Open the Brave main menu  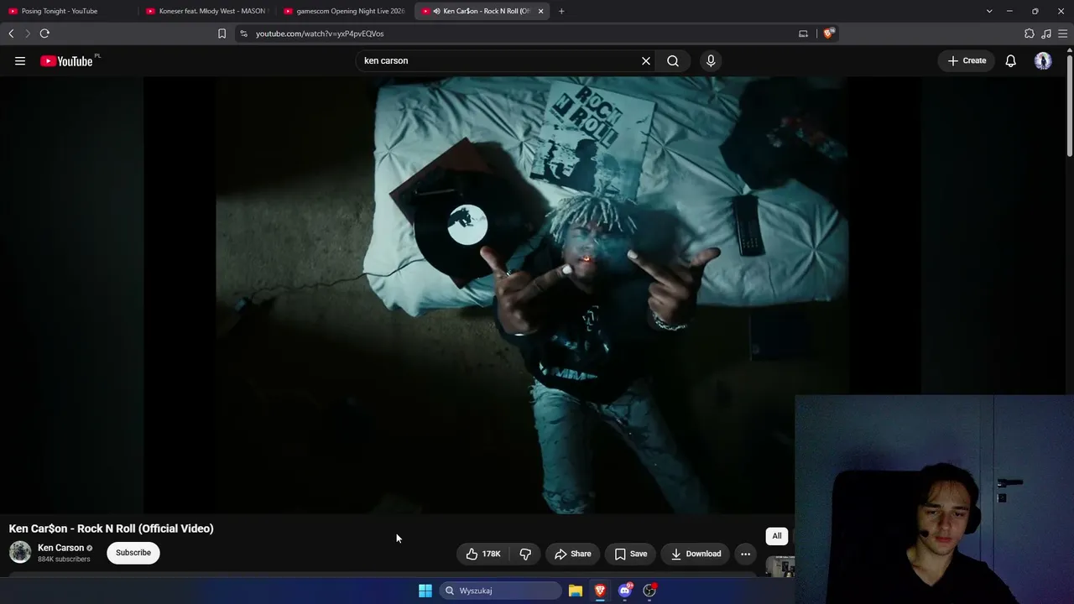point(1063,34)
